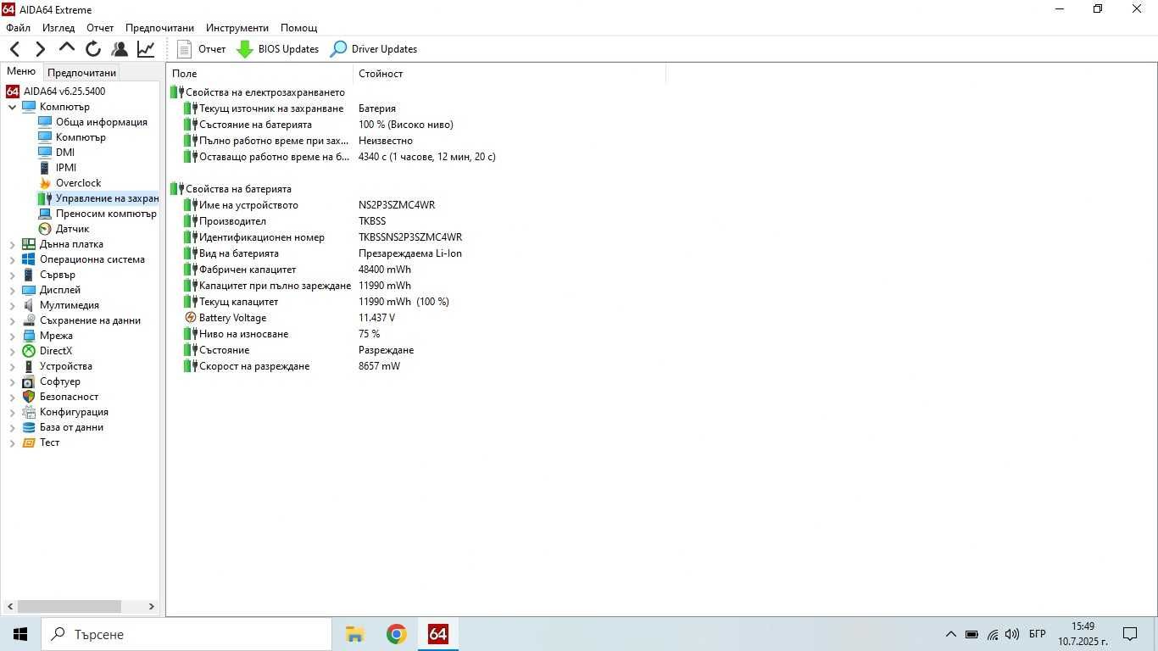Select Обща информация in the tree
This screenshot has width=1158, height=651.
pos(92,122)
